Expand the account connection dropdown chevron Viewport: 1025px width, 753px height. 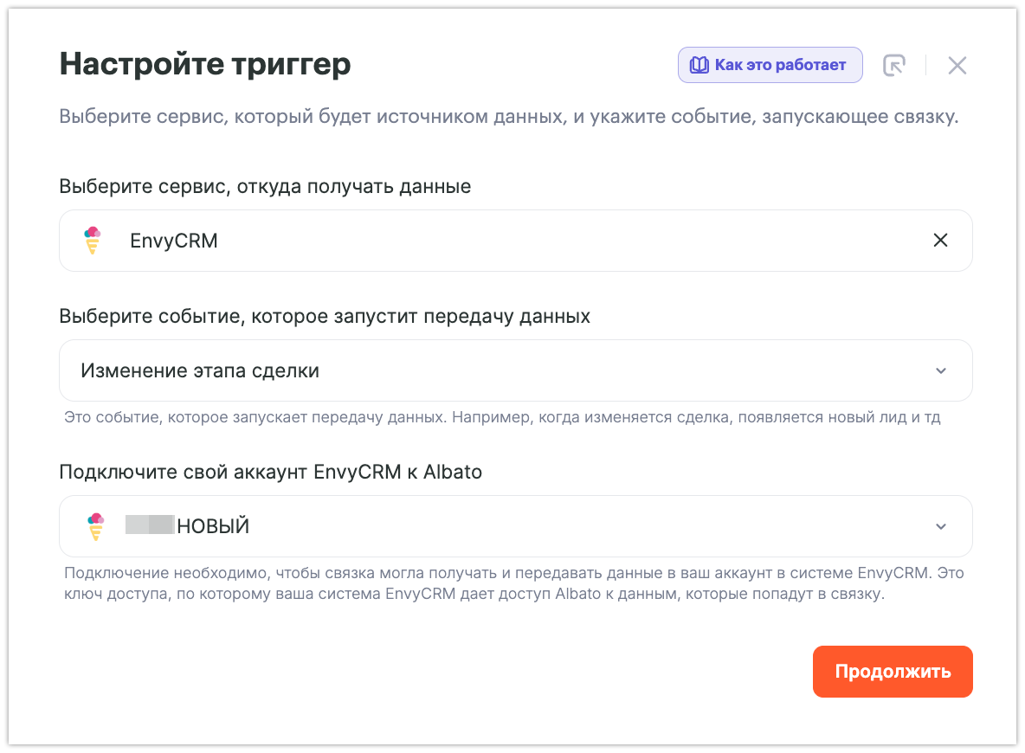tap(941, 527)
